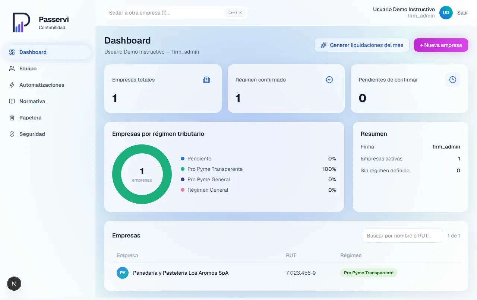The height and width of the screenshot is (300, 477).
Task: Click the Régimen column header
Action: (x=351, y=255)
